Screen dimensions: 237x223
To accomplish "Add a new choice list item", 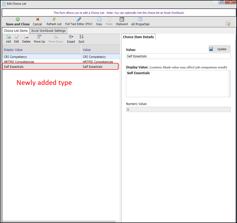I will click(9, 37).
